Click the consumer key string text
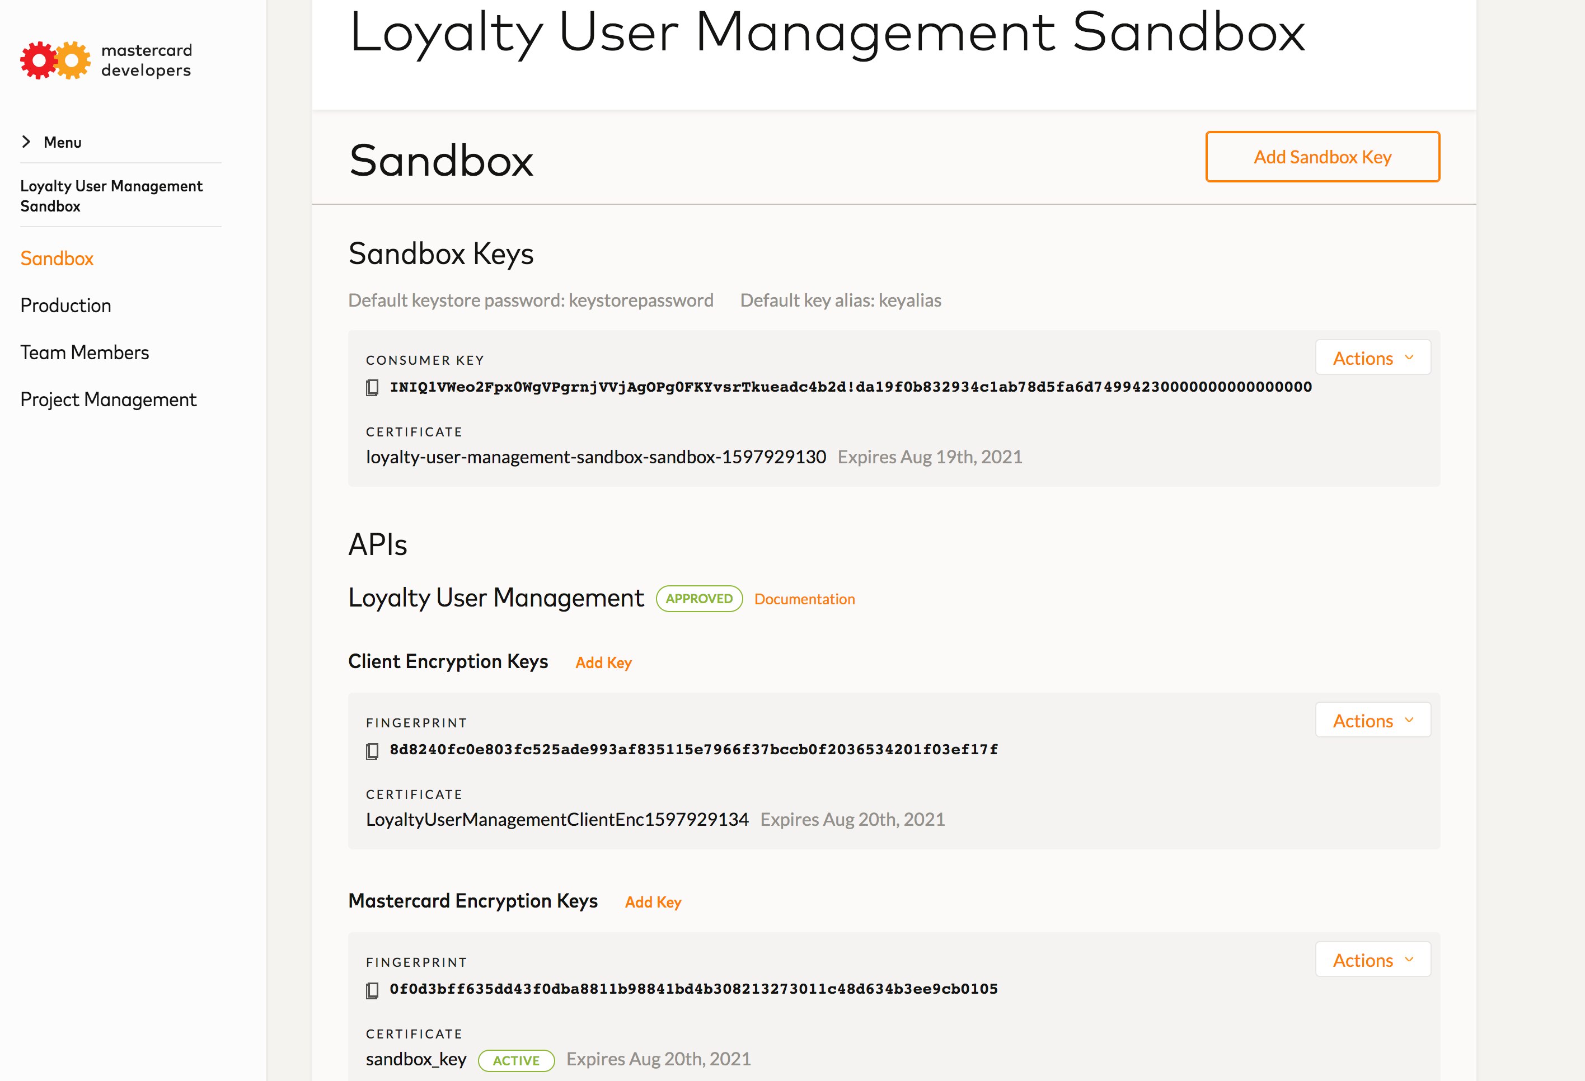Image resolution: width=1585 pixels, height=1081 pixels. [851, 387]
